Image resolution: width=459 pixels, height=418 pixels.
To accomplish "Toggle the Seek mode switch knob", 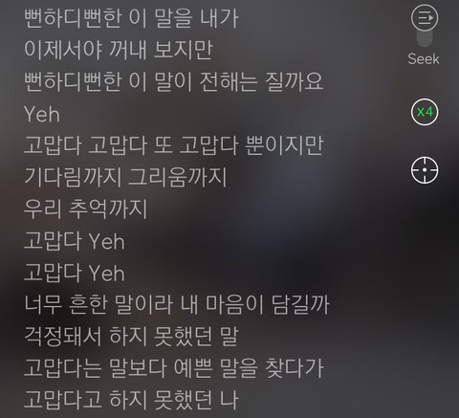I will [425, 18].
